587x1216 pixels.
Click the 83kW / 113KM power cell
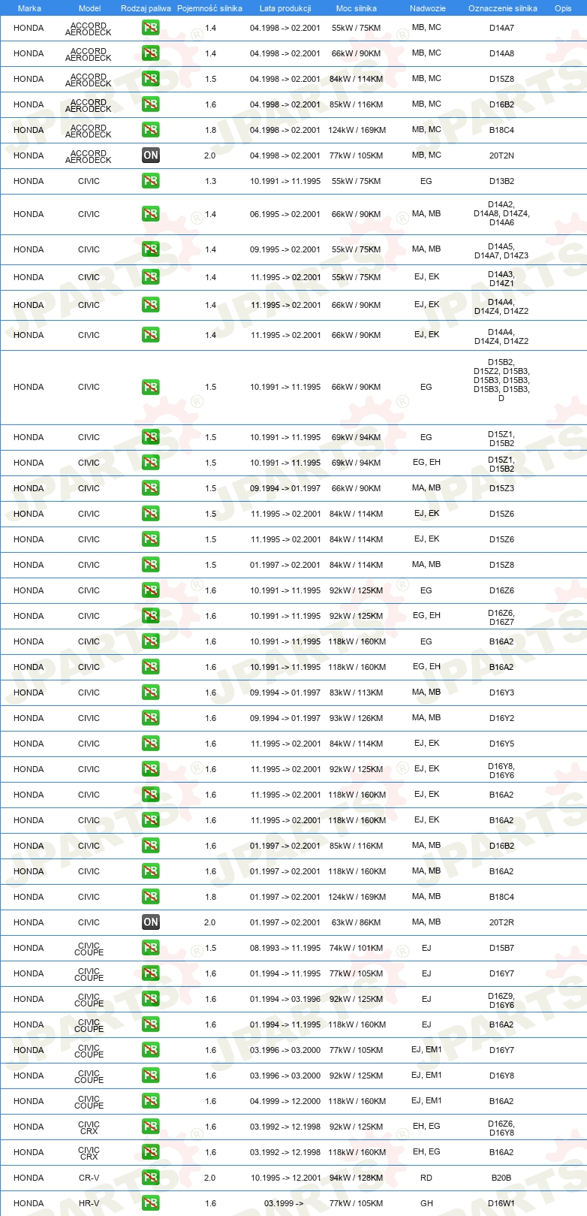[356, 692]
